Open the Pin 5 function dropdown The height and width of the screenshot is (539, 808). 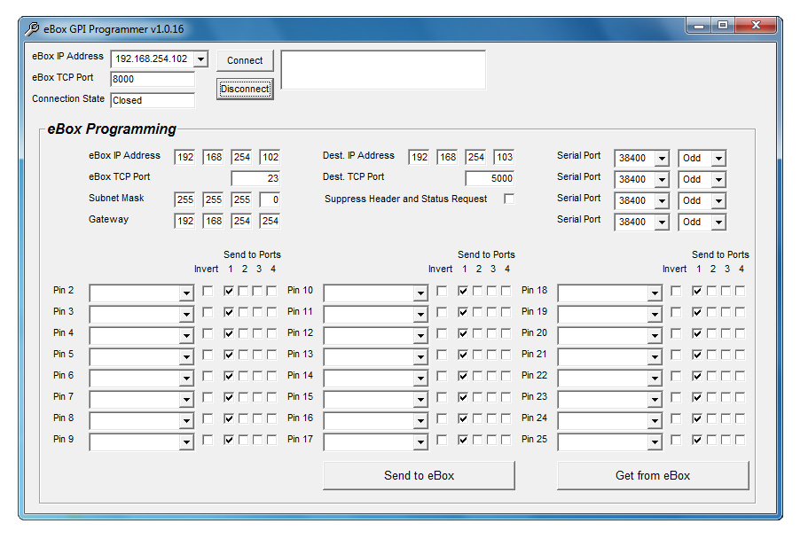[x=186, y=356]
